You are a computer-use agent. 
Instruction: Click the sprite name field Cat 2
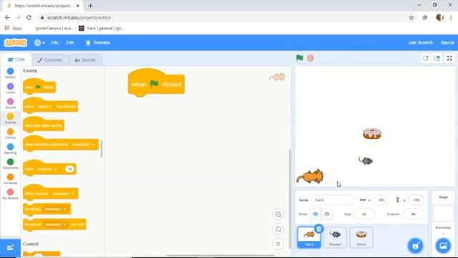(x=332, y=200)
